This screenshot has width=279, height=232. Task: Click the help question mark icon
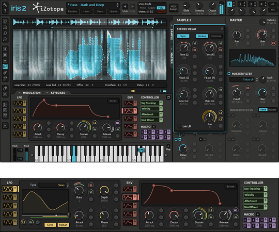click(x=5, y=11)
